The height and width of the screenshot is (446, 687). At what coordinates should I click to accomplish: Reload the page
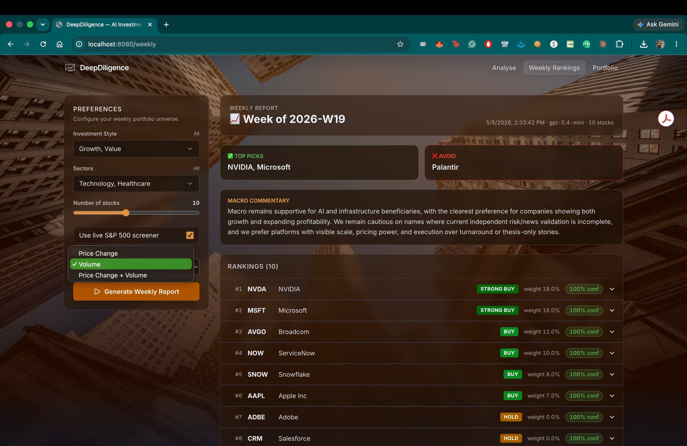coord(43,44)
